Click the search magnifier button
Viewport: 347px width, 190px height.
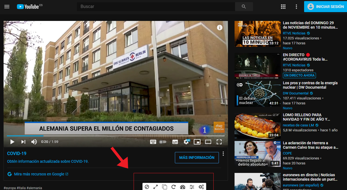click(x=244, y=7)
